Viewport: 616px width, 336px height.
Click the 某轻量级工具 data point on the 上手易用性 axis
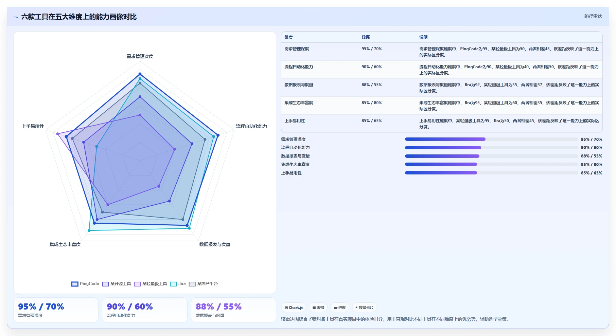pyautogui.click(x=57, y=134)
